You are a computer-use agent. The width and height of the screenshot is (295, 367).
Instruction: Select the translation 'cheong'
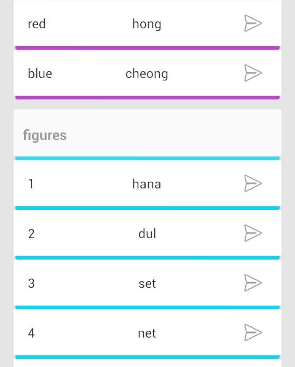[147, 74]
